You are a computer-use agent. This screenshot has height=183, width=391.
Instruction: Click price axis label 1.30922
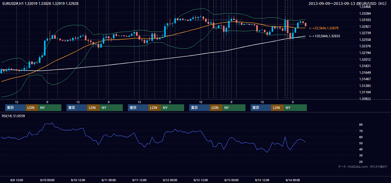365,99
